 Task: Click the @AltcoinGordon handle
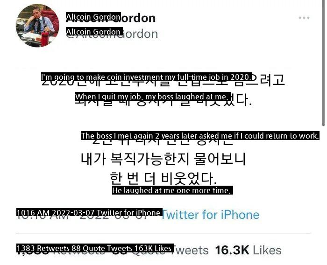[112, 34]
